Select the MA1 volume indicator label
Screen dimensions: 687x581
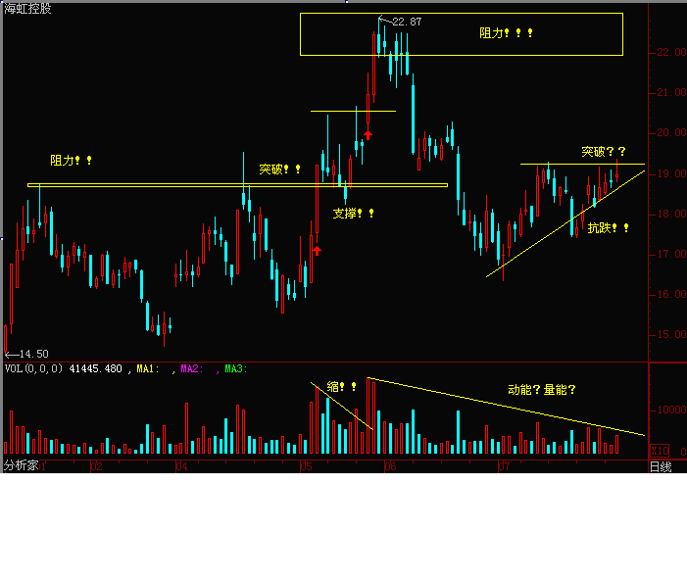coord(149,368)
